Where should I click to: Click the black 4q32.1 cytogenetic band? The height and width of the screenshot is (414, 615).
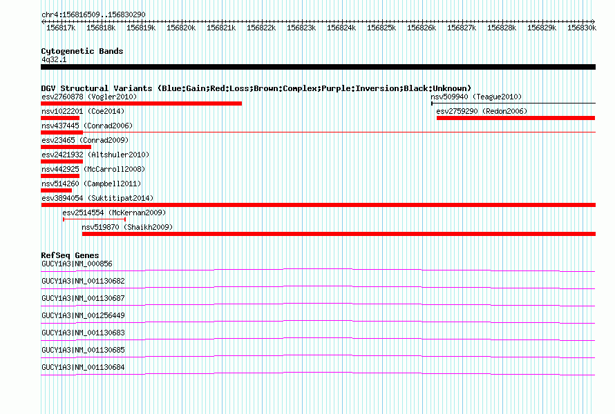tap(318, 67)
